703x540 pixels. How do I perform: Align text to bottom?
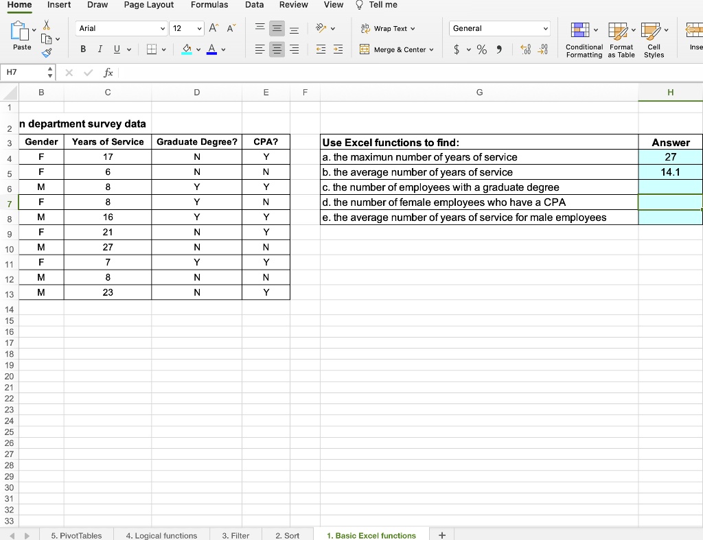(294, 29)
